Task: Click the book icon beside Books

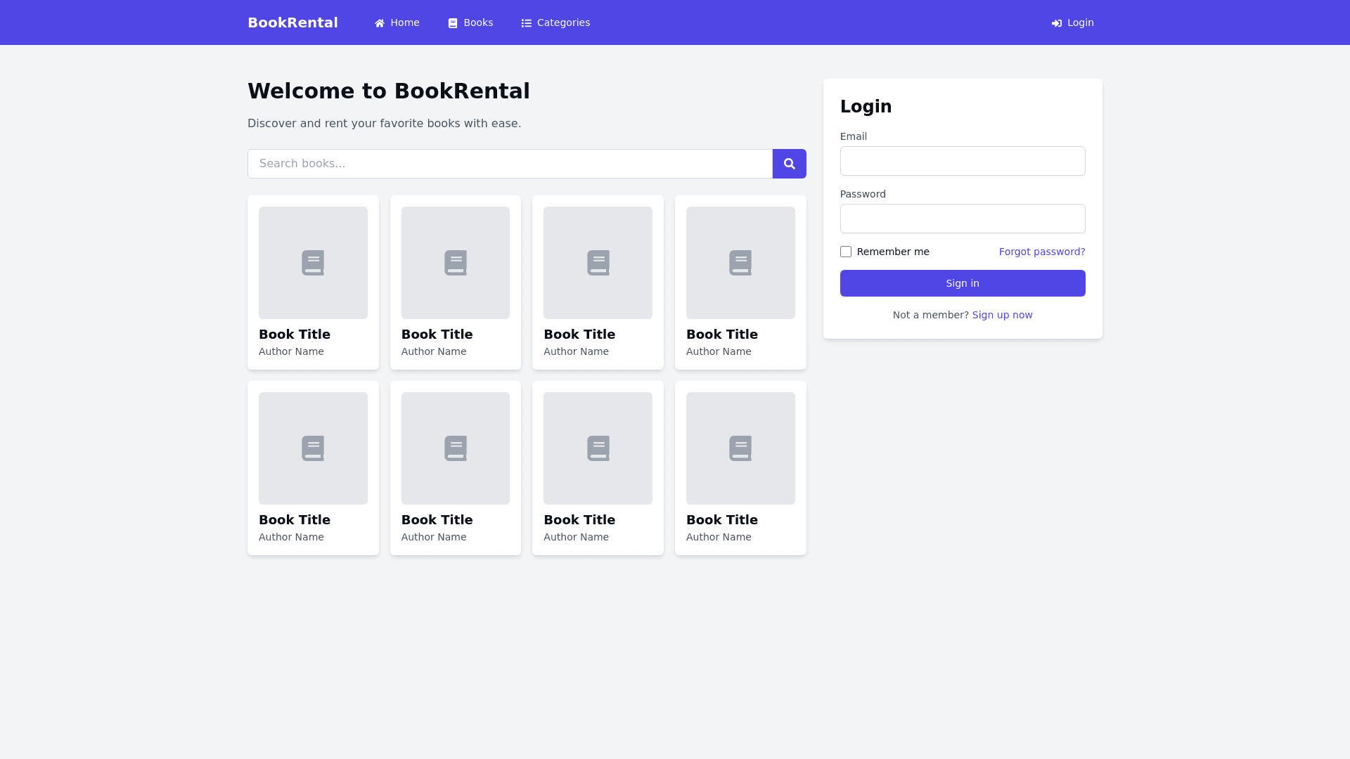Action: (453, 23)
